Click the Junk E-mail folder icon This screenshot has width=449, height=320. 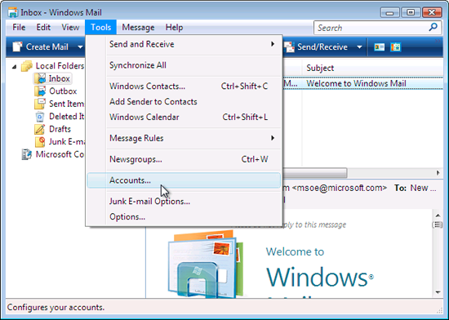click(x=40, y=142)
